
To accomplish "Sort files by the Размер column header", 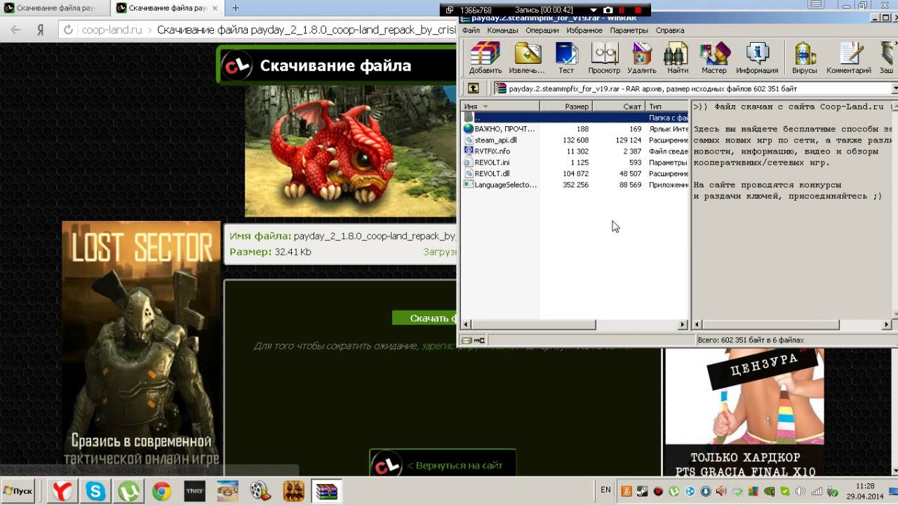I will click(566, 106).
